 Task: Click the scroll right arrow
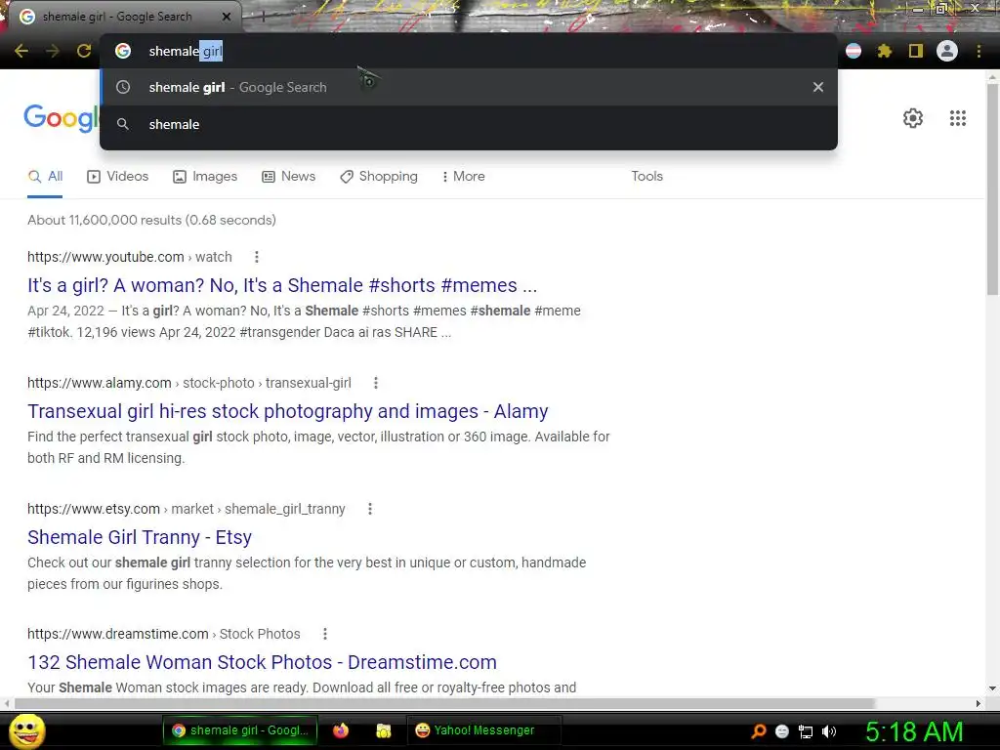point(979,703)
